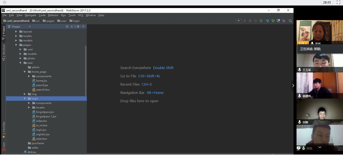The width and height of the screenshot is (343, 155).
Task: Open Project panel gear settings
Action: point(78,27)
